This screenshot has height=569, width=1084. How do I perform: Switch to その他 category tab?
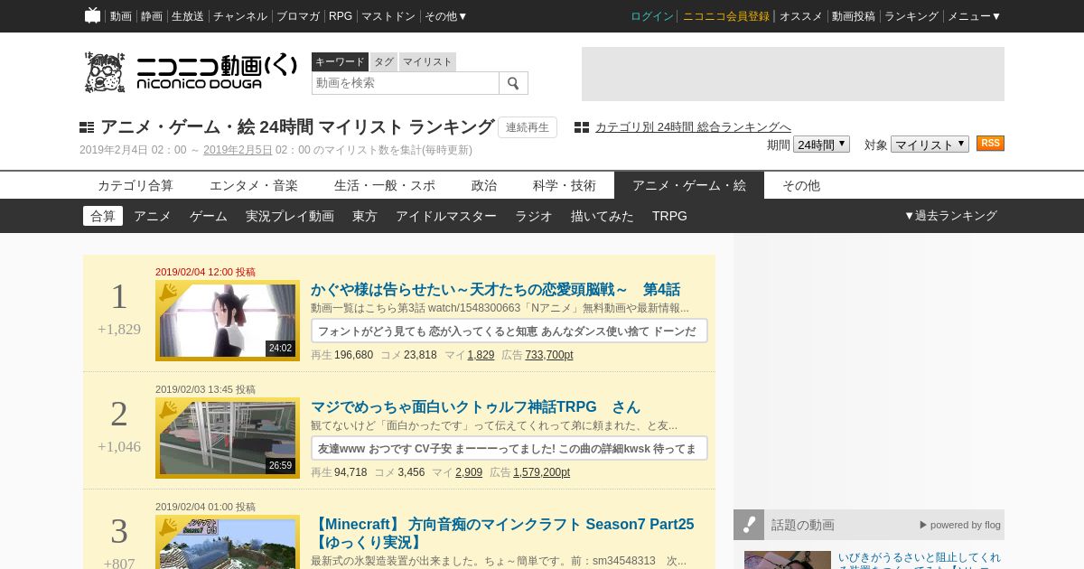tap(801, 185)
